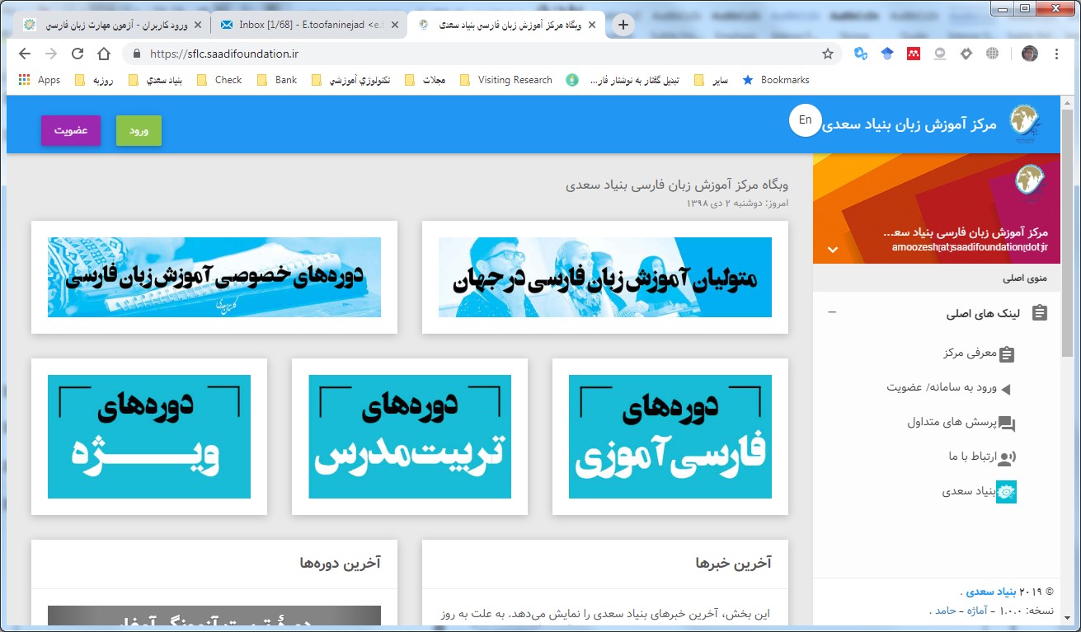Viewport: 1081px width, 632px height.
Task: Collapse the لینک های اصلی section
Action: pyautogui.click(x=832, y=313)
